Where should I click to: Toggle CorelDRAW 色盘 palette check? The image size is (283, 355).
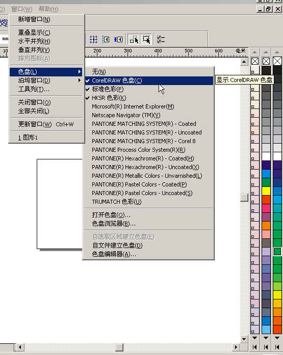point(149,80)
